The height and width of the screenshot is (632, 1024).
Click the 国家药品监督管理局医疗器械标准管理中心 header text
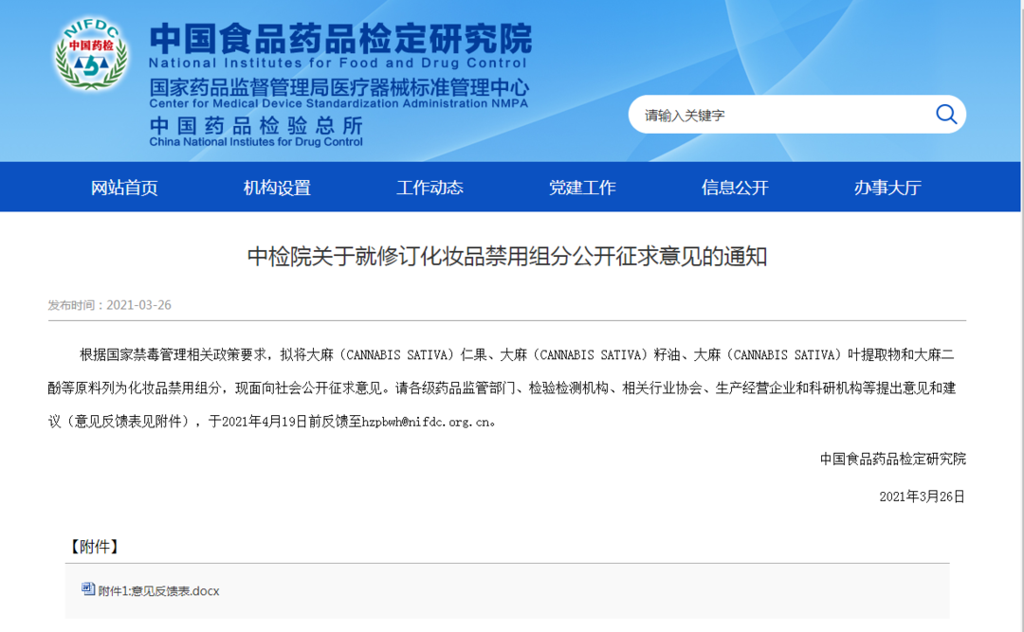click(x=338, y=87)
